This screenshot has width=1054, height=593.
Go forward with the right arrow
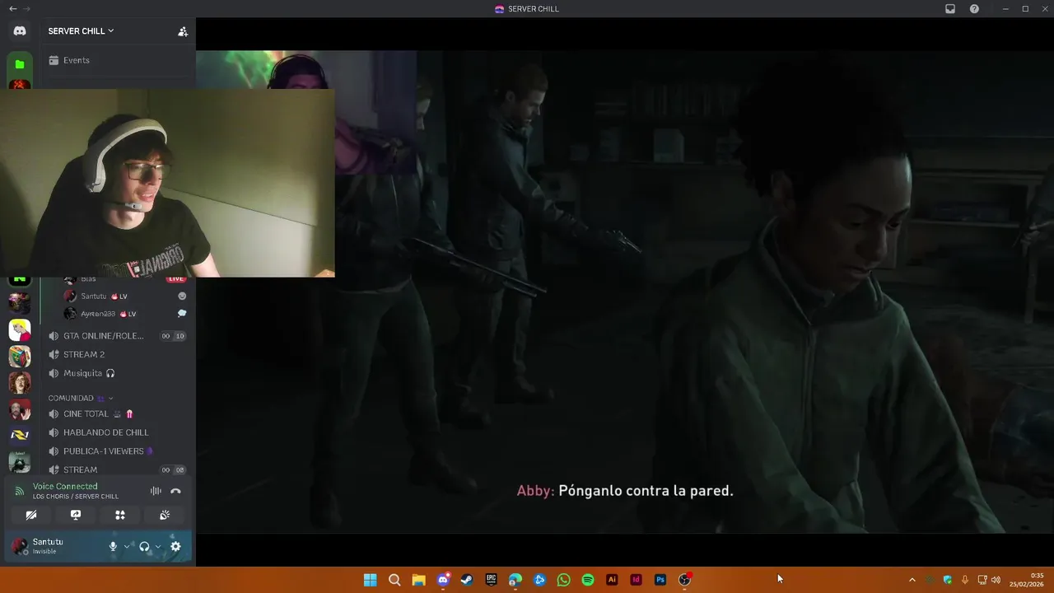pyautogui.click(x=27, y=9)
